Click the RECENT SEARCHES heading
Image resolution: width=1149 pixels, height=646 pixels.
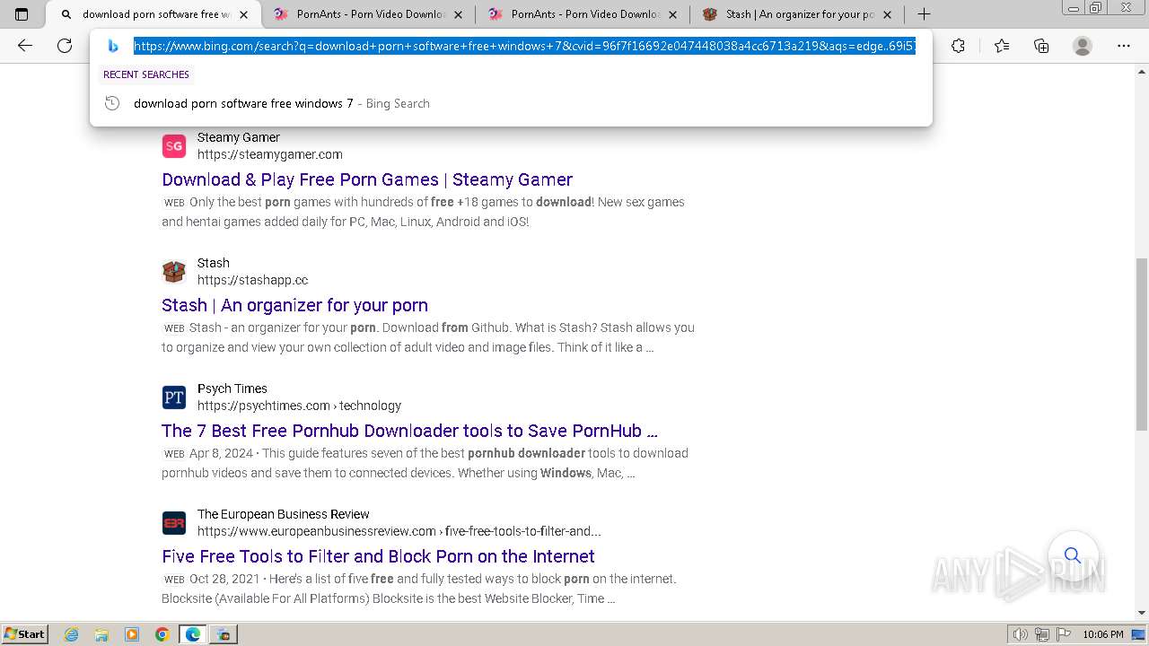pyautogui.click(x=146, y=74)
